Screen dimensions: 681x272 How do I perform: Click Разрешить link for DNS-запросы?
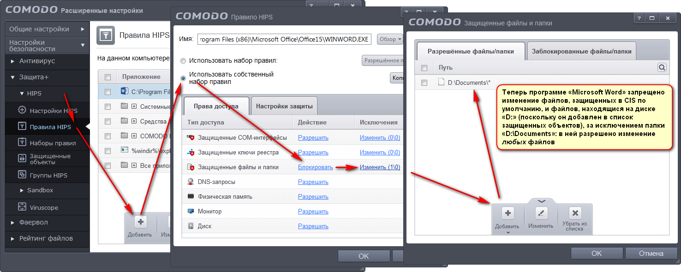click(x=313, y=182)
